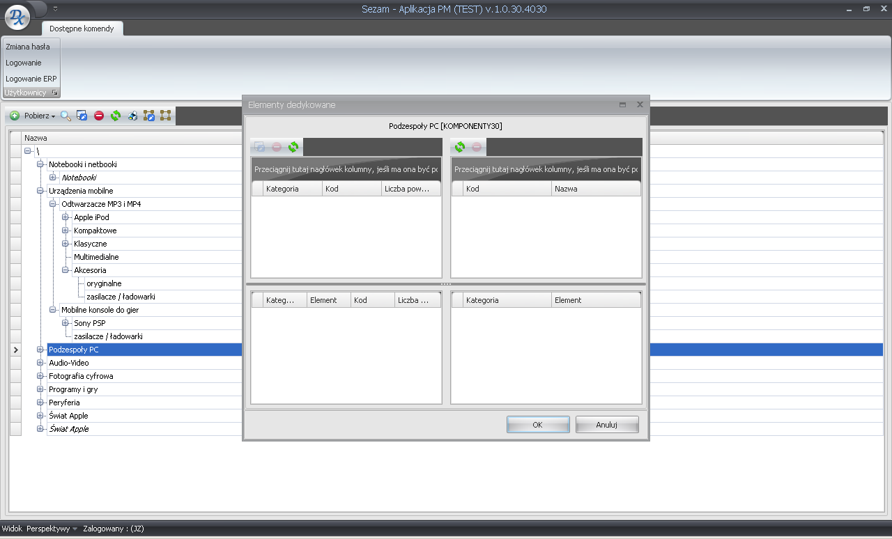
Task: Expand the Apple iPod node
Action: (x=66, y=217)
